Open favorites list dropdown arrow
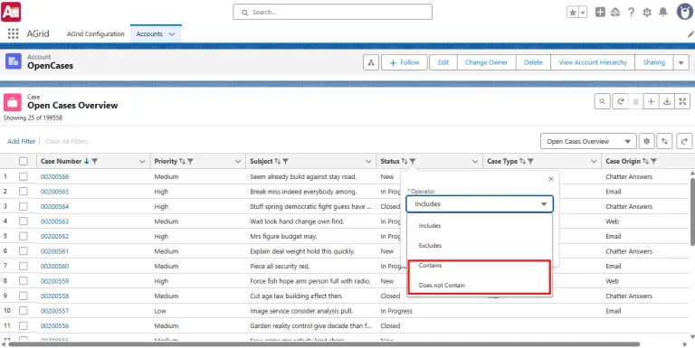This screenshot has height=348, width=695. (x=583, y=13)
